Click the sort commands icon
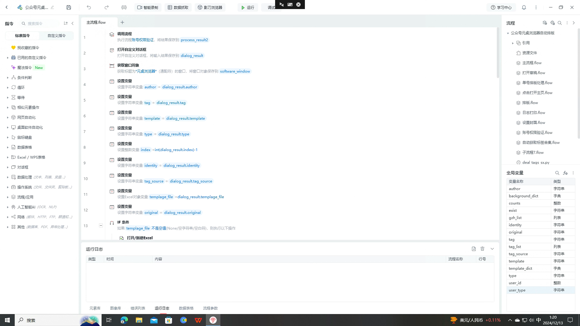 pyautogui.click(x=66, y=23)
